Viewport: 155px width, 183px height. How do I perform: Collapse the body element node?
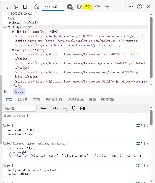9,27
